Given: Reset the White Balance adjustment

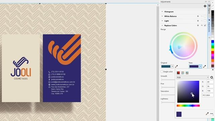Looking at the screenshot, I should pyautogui.click(x=202, y=16).
